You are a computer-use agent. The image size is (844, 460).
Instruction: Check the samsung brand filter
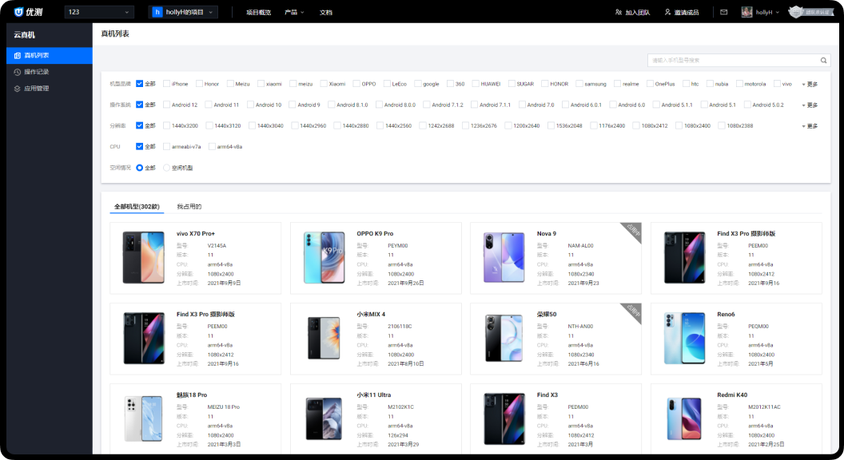(579, 84)
